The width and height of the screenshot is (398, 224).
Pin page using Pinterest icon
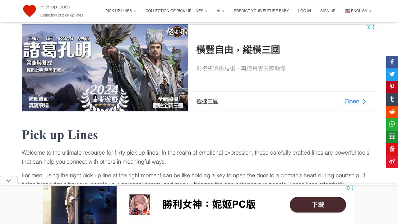392,87
